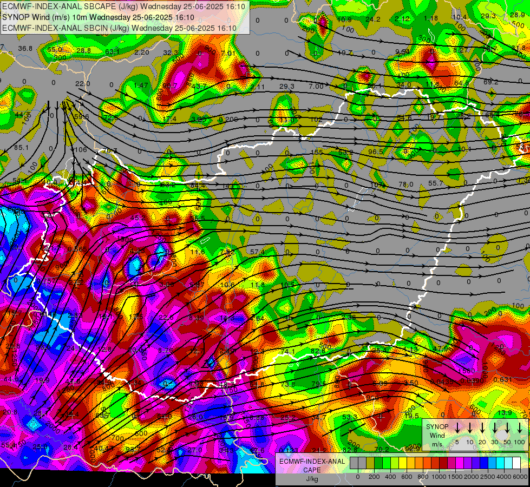Screen dimensions: 530x487
Task: Click station value 7.00
Action: tap(316, 86)
